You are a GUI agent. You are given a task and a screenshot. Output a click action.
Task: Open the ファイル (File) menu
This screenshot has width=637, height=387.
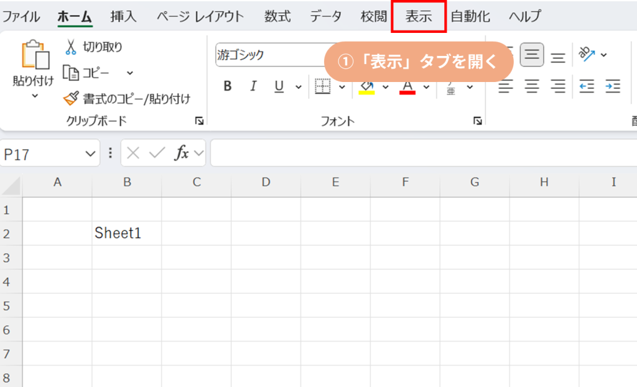21,17
